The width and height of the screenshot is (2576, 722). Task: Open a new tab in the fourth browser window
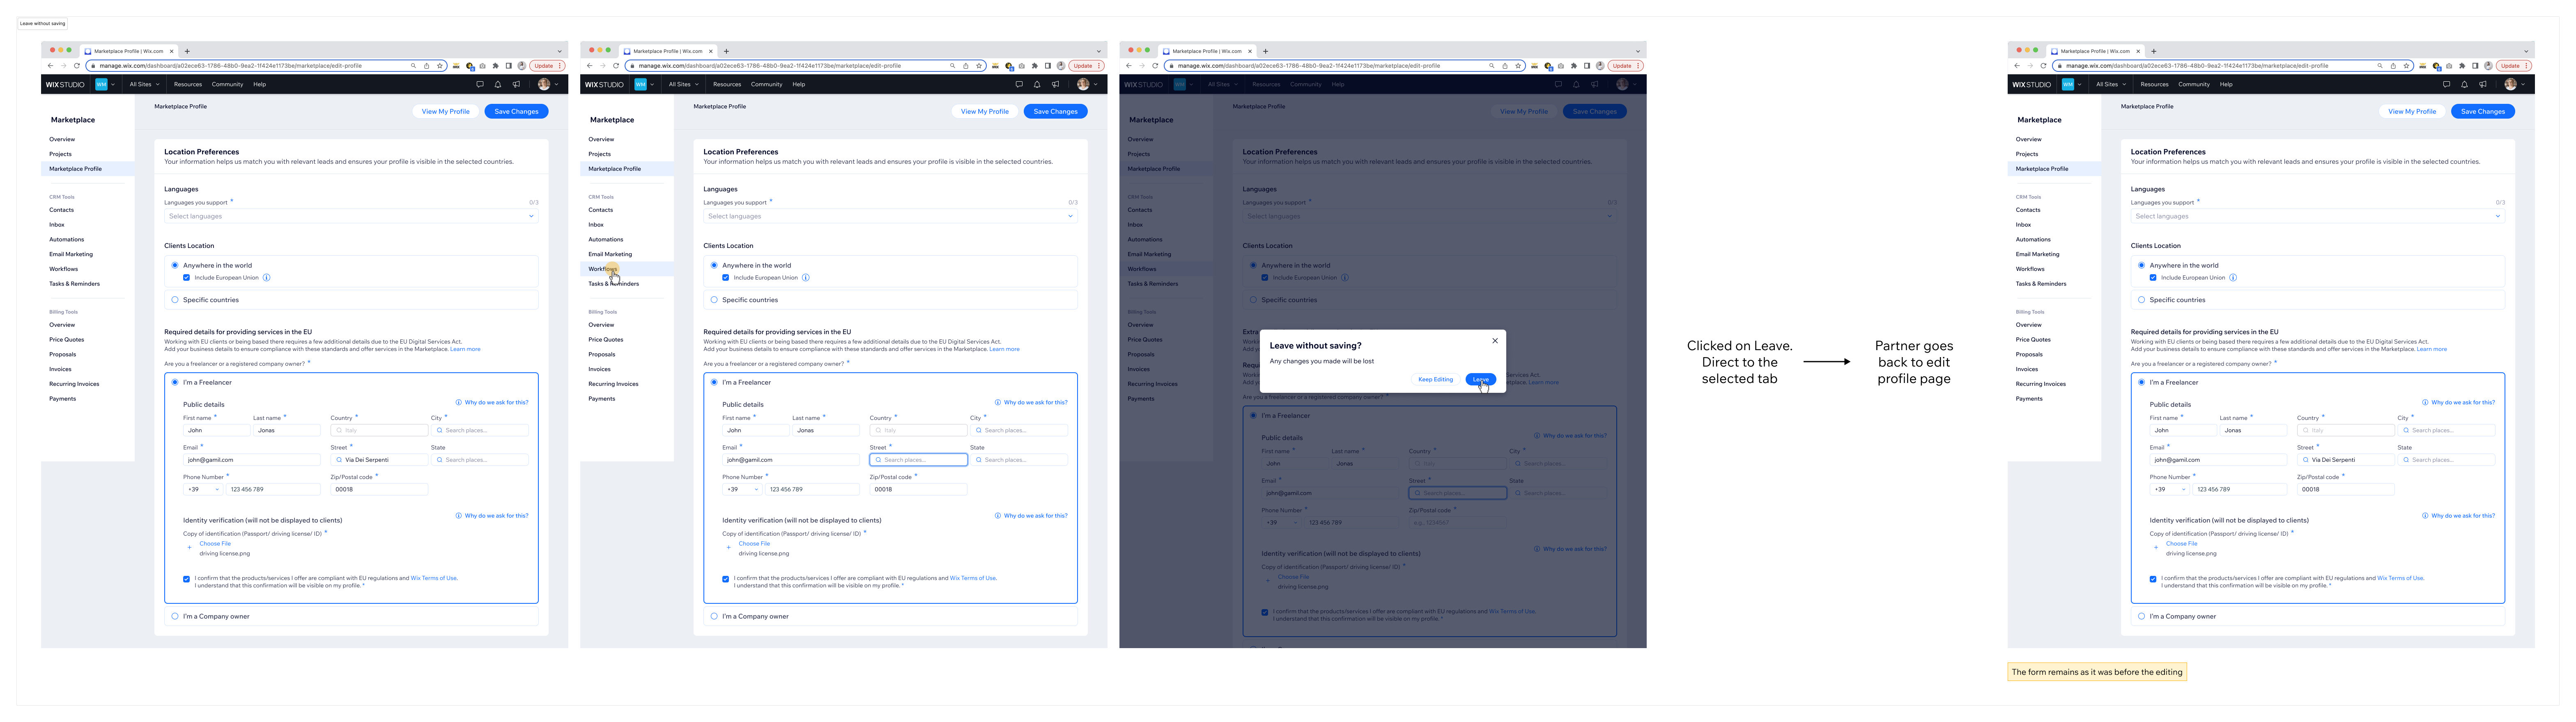tap(2154, 51)
